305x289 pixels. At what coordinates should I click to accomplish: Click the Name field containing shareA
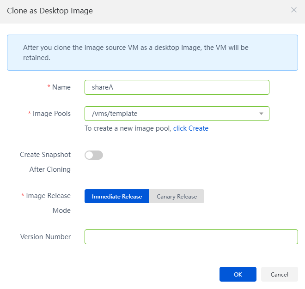177,87
